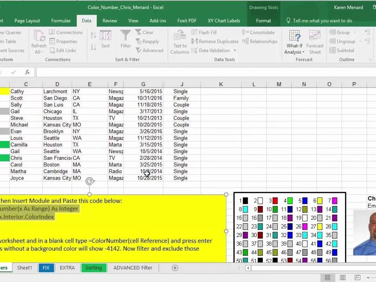Click the magenta swatch numbered 7

[x=335, y=200]
